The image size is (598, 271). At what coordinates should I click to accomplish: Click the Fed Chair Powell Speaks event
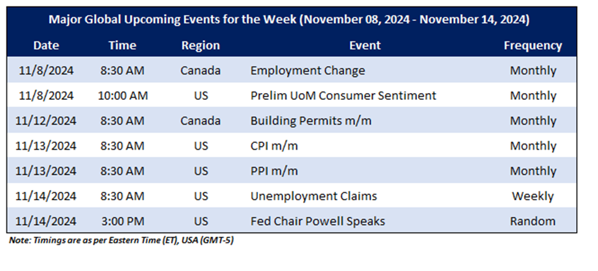point(318,221)
